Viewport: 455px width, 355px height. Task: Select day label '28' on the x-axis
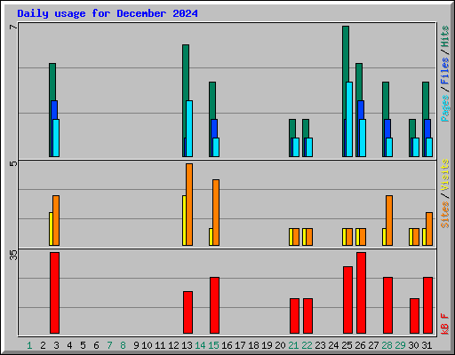[387, 345]
